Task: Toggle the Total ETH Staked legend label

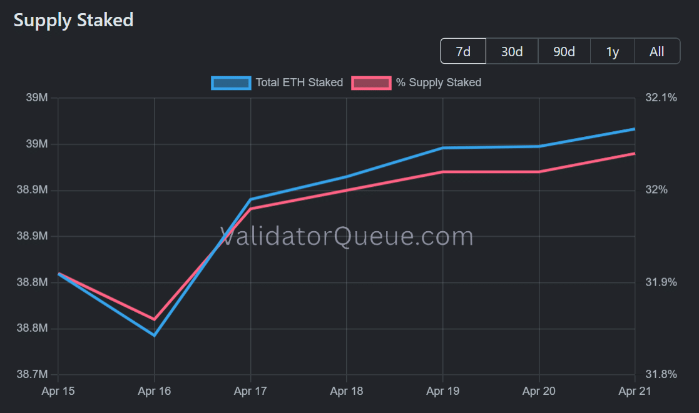Action: (299, 82)
